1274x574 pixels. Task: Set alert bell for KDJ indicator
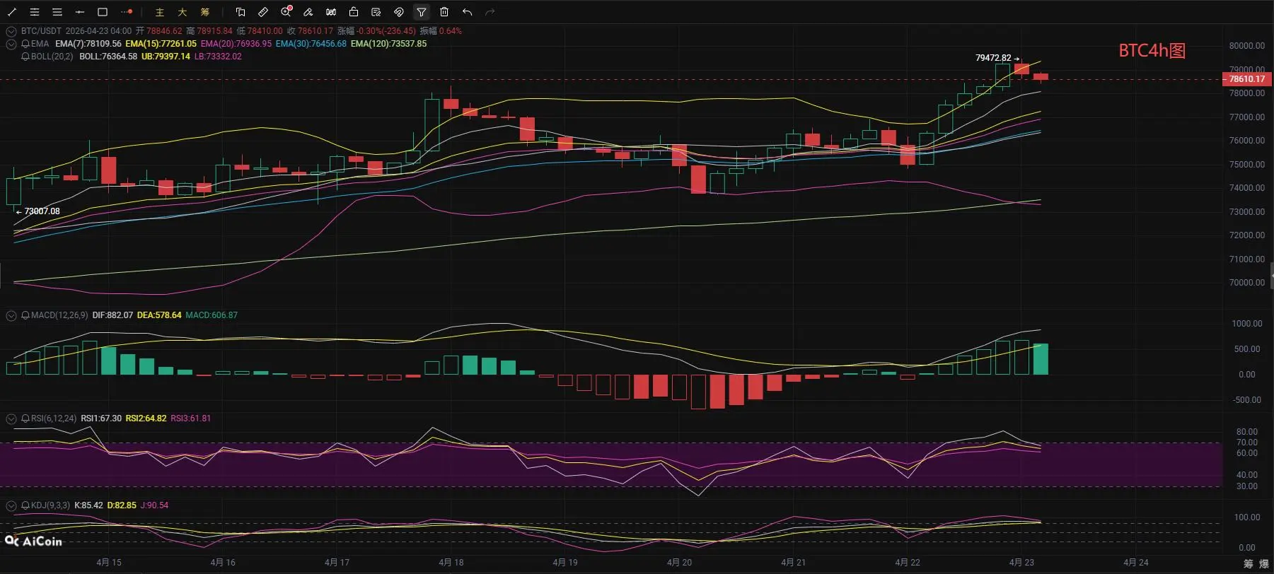[25, 505]
